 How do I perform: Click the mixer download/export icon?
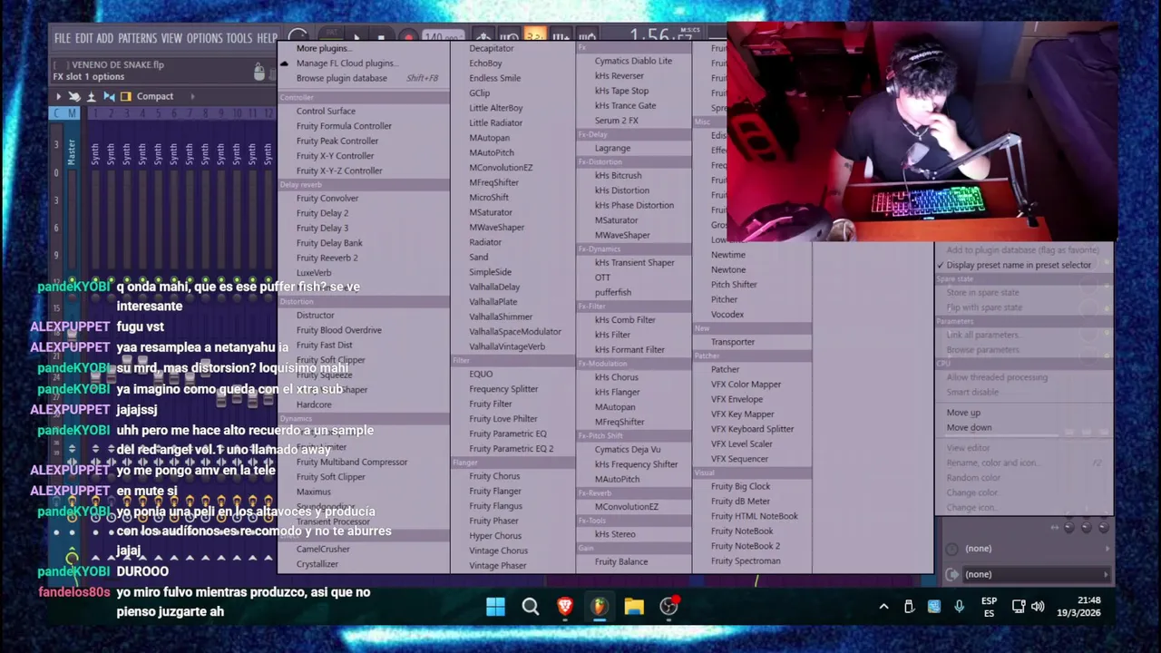click(x=91, y=96)
